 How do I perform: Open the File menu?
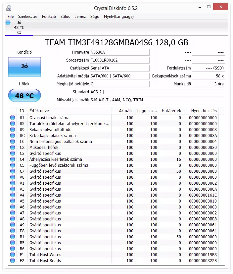(11, 17)
